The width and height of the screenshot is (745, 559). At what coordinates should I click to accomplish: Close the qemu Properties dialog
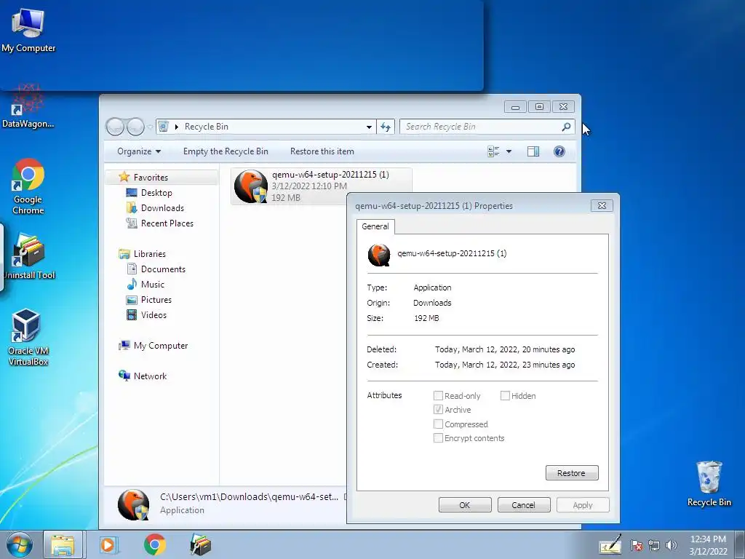602,206
